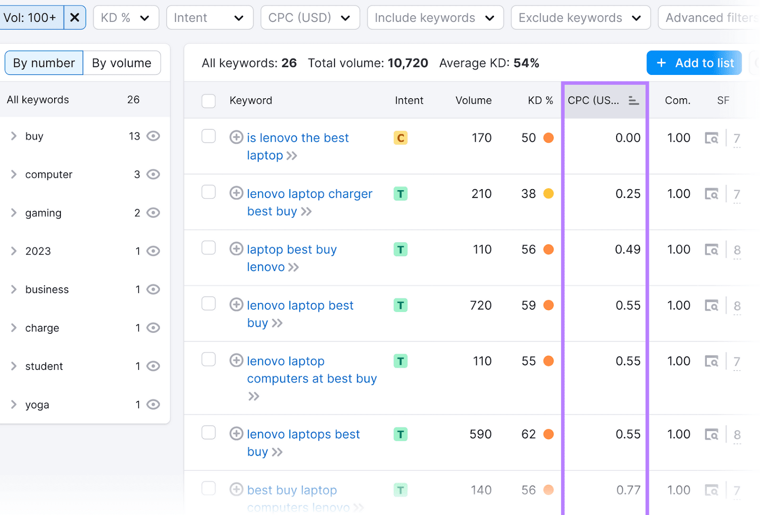Open SERP view for 'lenovo laptops best buy'
This screenshot has width=760, height=515.
712,434
